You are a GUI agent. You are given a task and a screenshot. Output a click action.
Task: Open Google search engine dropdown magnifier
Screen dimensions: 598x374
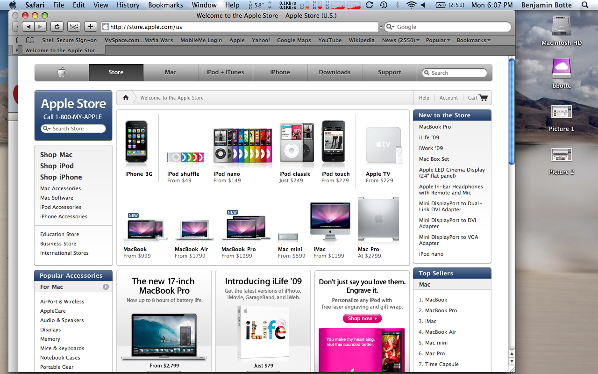tap(391, 27)
